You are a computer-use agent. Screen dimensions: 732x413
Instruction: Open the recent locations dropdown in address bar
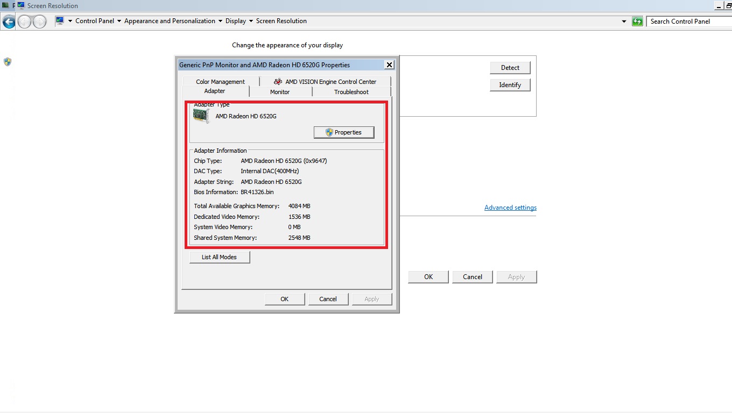(624, 21)
